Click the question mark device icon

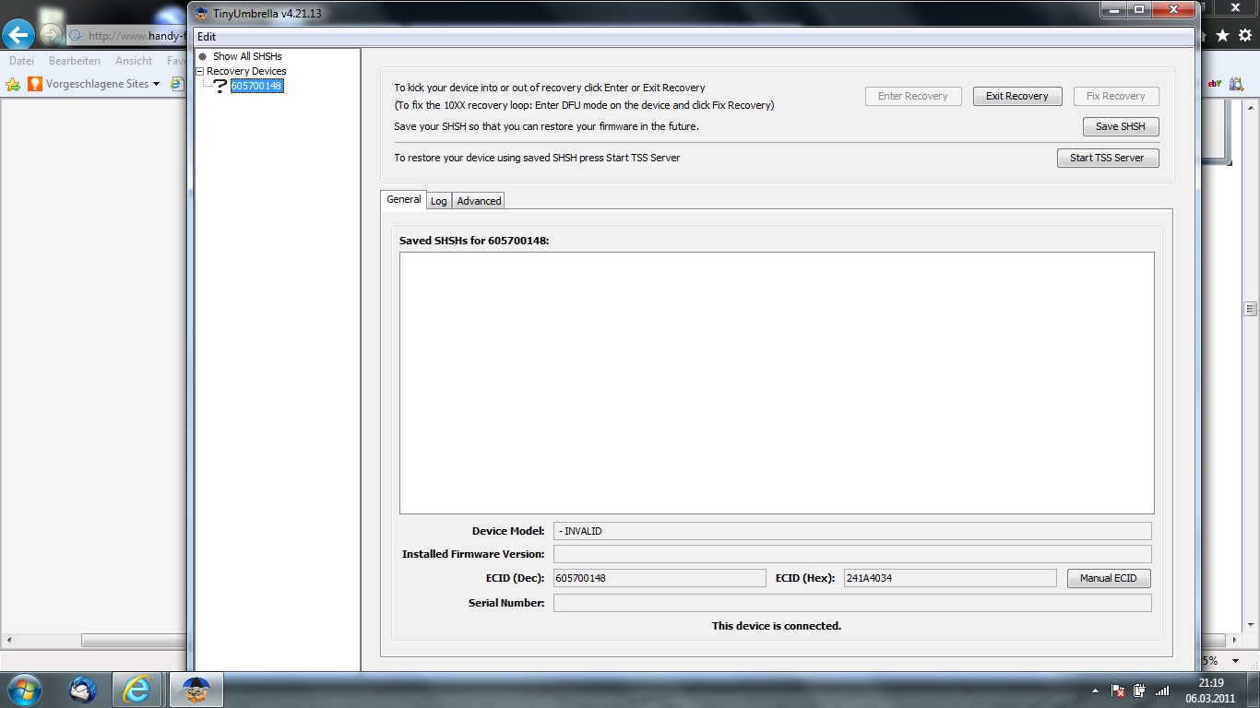point(220,86)
